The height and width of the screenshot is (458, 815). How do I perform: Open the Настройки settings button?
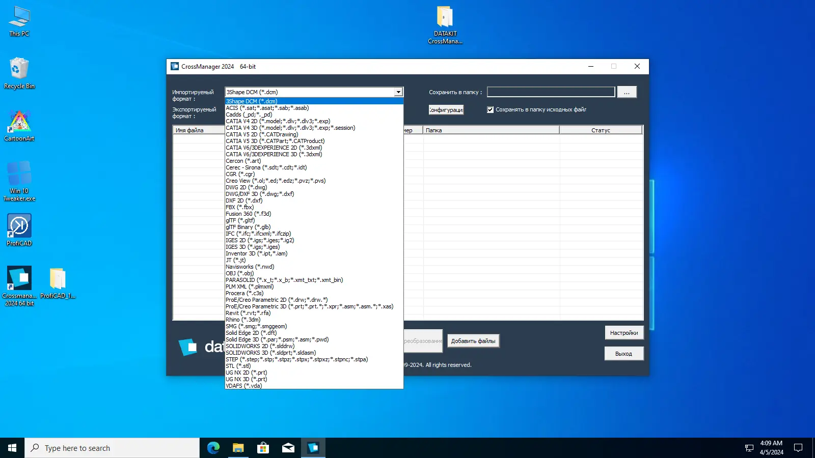(624, 333)
